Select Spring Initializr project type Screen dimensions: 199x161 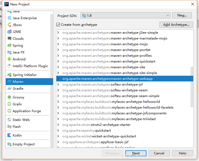[x=28, y=75]
